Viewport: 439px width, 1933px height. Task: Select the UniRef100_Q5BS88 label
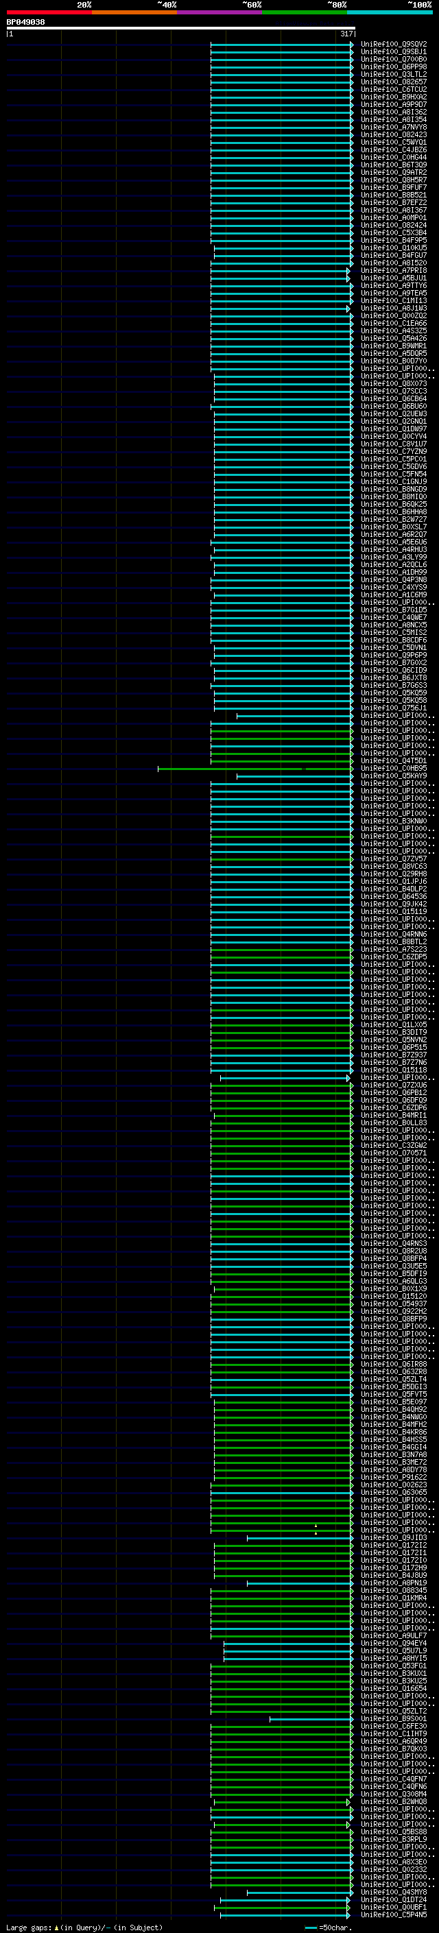(x=394, y=1832)
